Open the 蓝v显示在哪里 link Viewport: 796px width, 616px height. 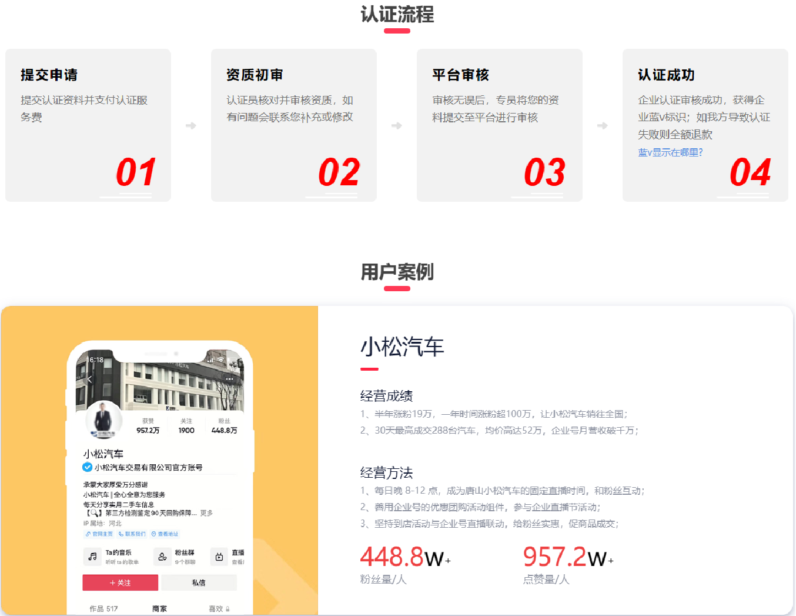(670, 151)
